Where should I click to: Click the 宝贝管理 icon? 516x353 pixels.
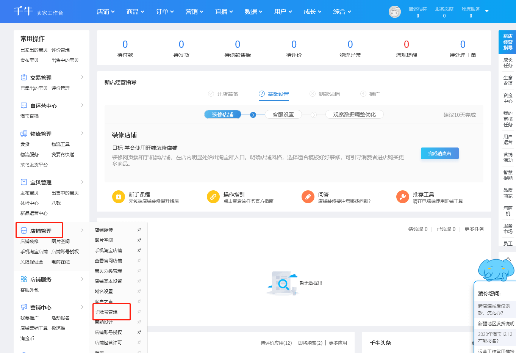click(24, 182)
